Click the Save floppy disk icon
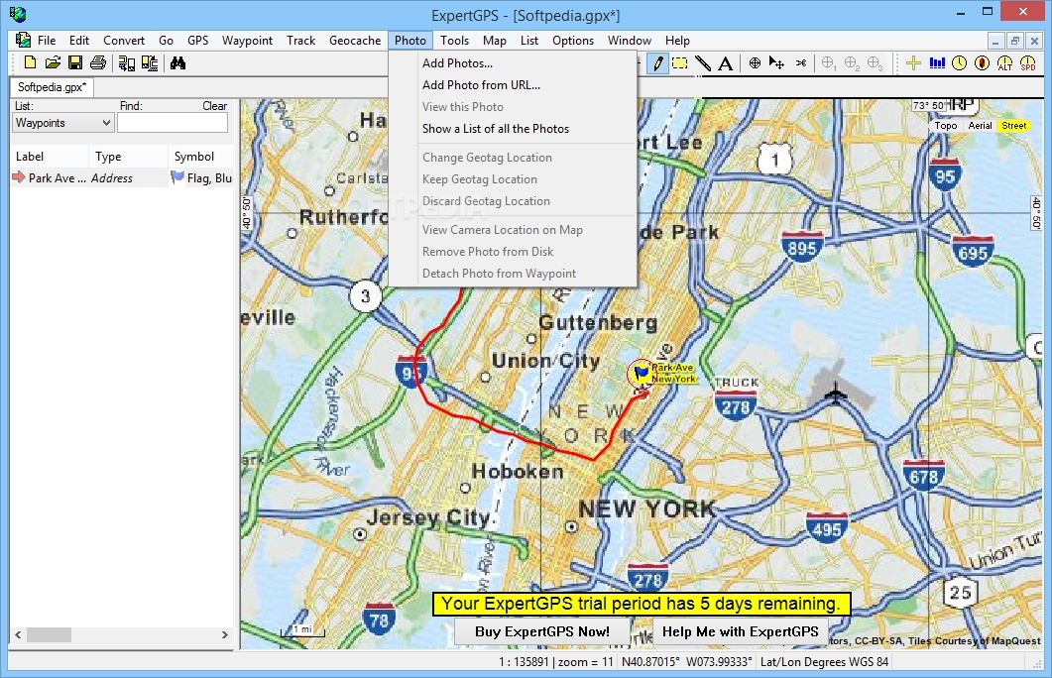 pos(75,63)
